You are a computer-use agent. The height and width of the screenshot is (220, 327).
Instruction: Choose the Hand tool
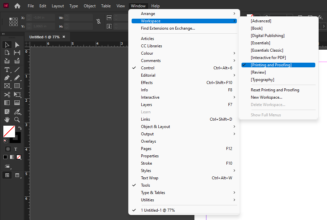click(x=7, y=120)
